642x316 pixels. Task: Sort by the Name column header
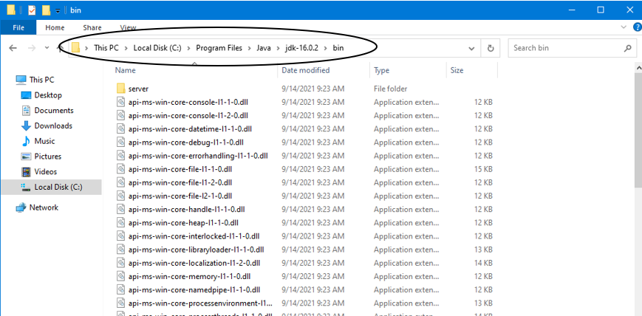(126, 70)
